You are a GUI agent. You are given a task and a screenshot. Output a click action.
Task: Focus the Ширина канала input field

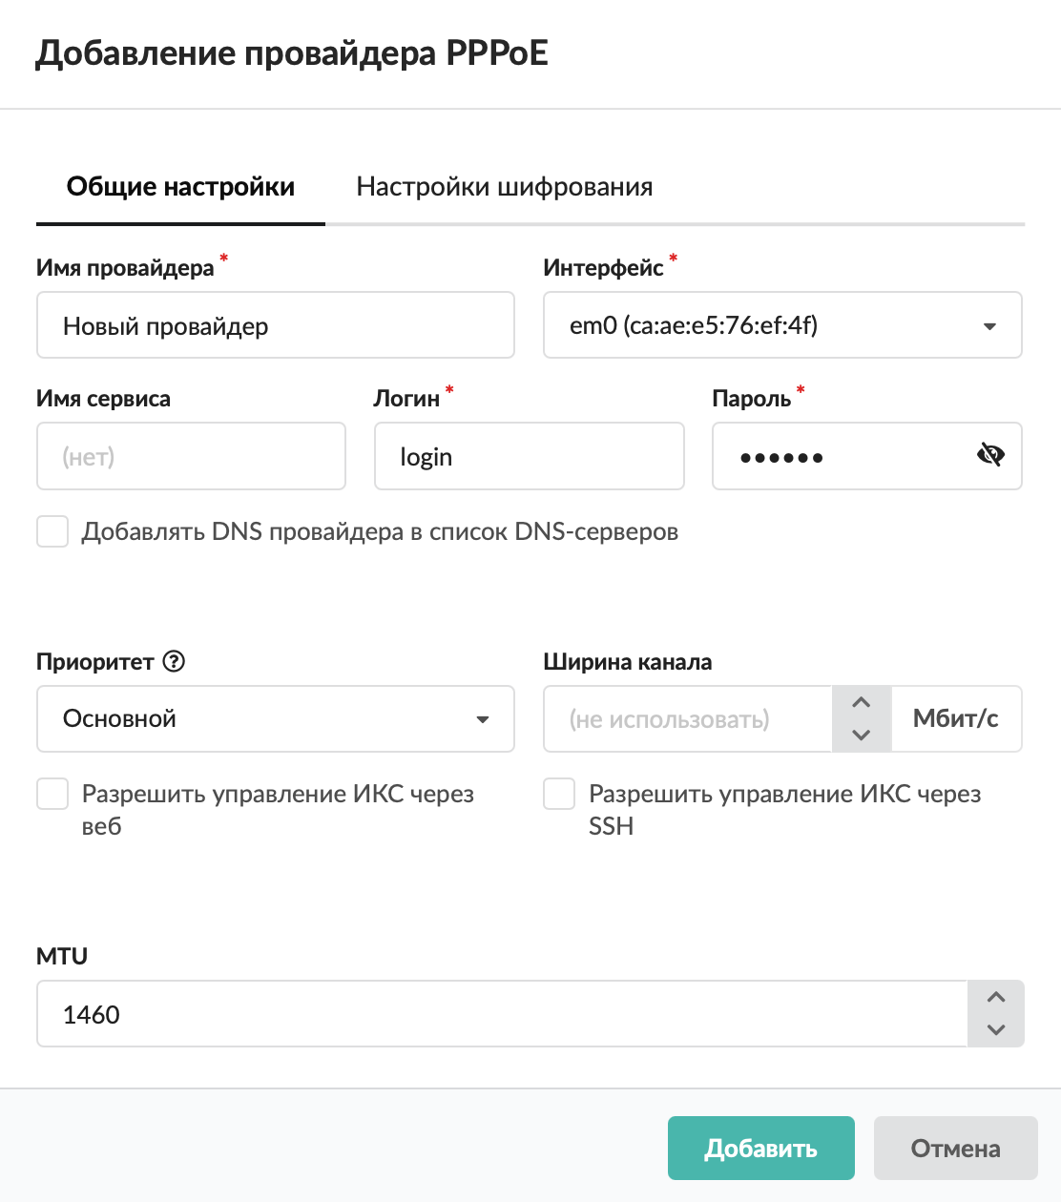click(687, 718)
